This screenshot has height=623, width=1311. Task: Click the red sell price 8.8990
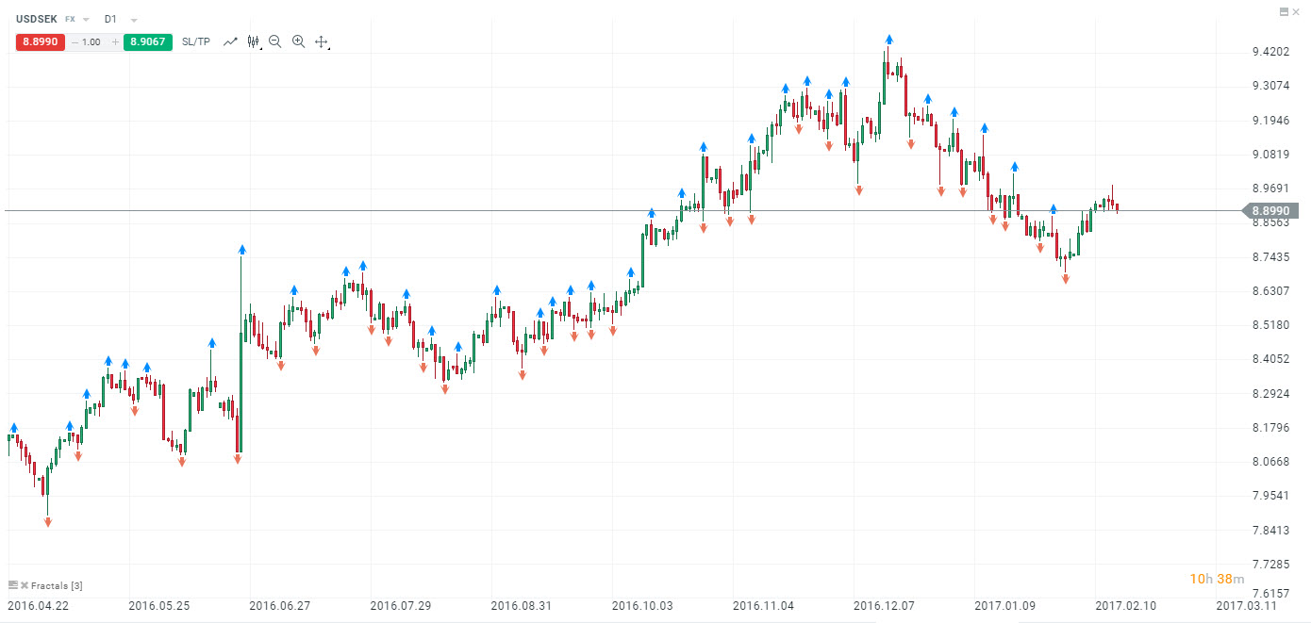click(x=40, y=41)
